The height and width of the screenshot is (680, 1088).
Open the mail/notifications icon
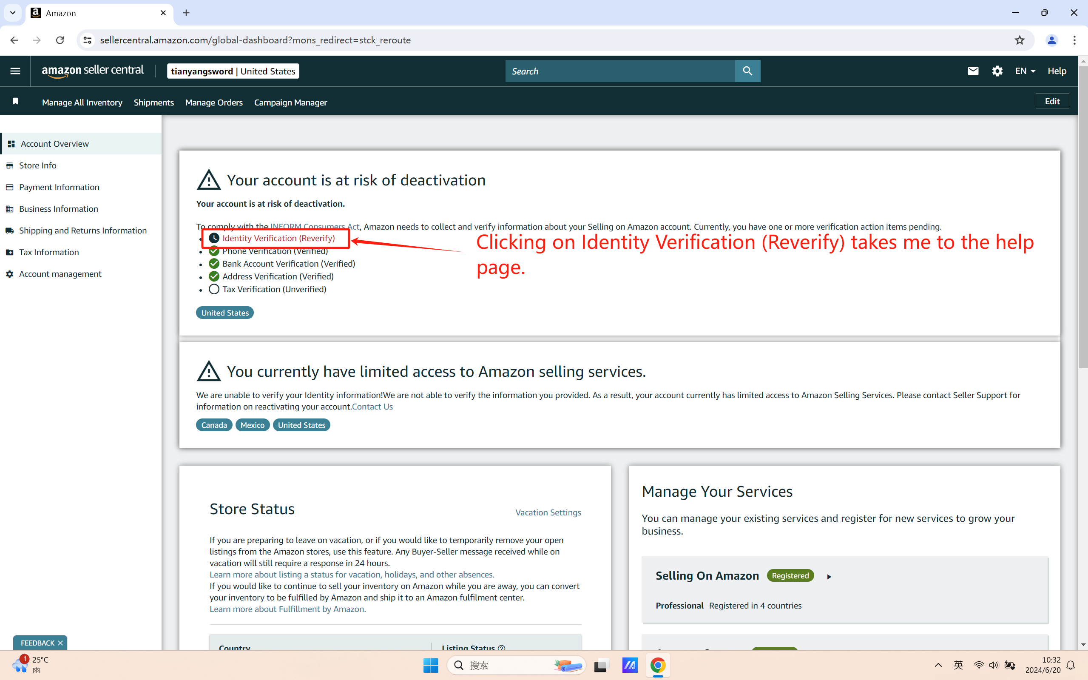tap(973, 71)
